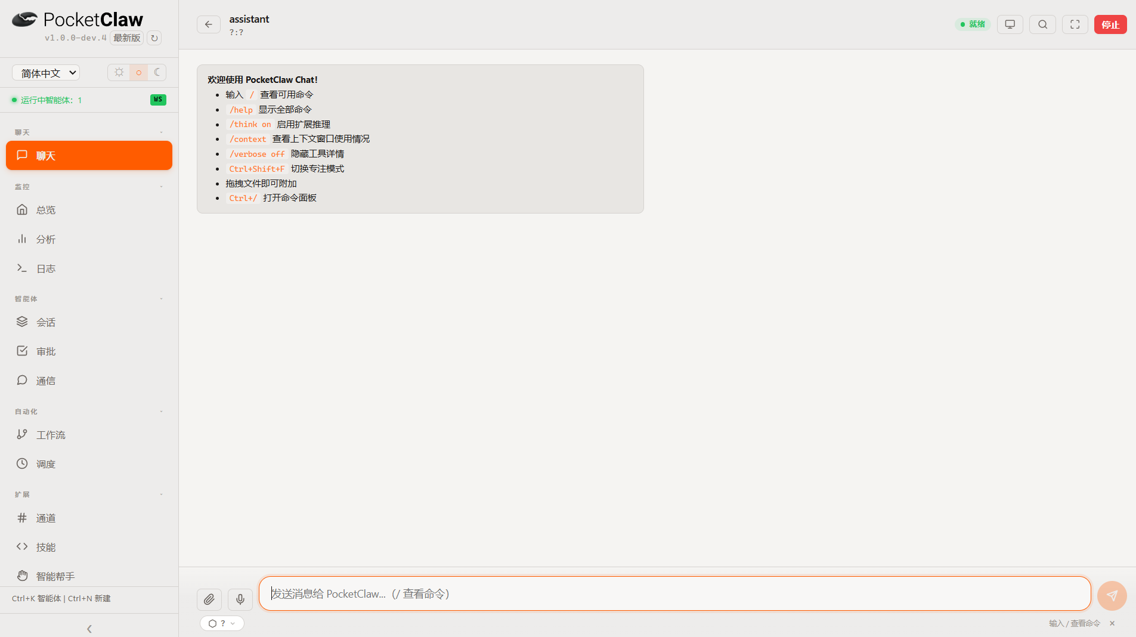Click the Ctrl+K 智能体 shortcut hint
1136x637 pixels.
36,598
